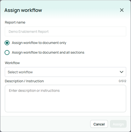Viewport: 131px width, 132px height.
Task: Click the Assign button
Action: pyautogui.click(x=118, y=124)
